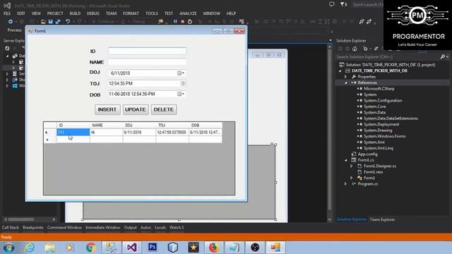Collapse Data Connections node in Server Explorer
Viewport: 452px width, 254px height.
(8, 56)
